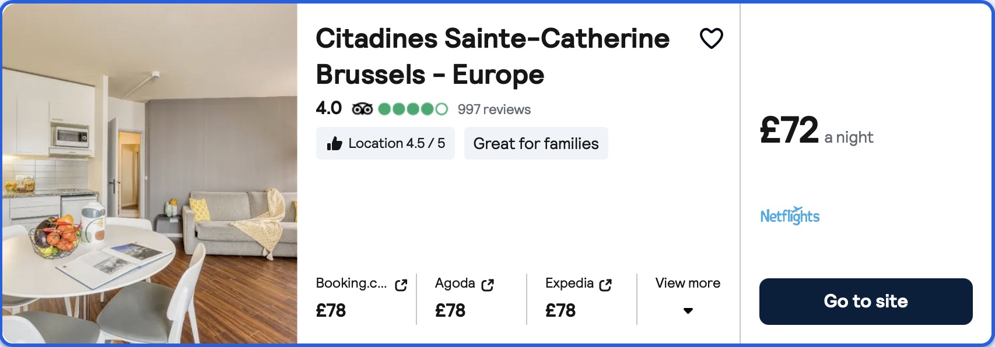
Task: Click the green rating bubbles
Action: pyautogui.click(x=413, y=109)
